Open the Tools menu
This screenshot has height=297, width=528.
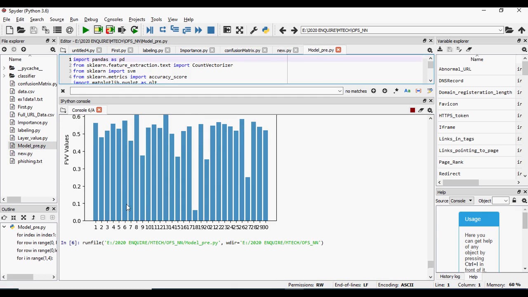pyautogui.click(x=156, y=19)
